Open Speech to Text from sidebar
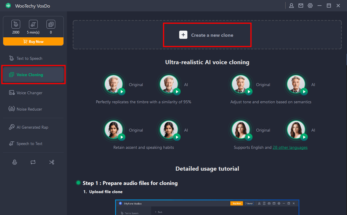The image size is (347, 215). [x=29, y=144]
